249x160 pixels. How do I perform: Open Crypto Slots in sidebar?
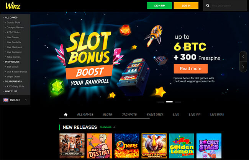(x=13, y=23)
